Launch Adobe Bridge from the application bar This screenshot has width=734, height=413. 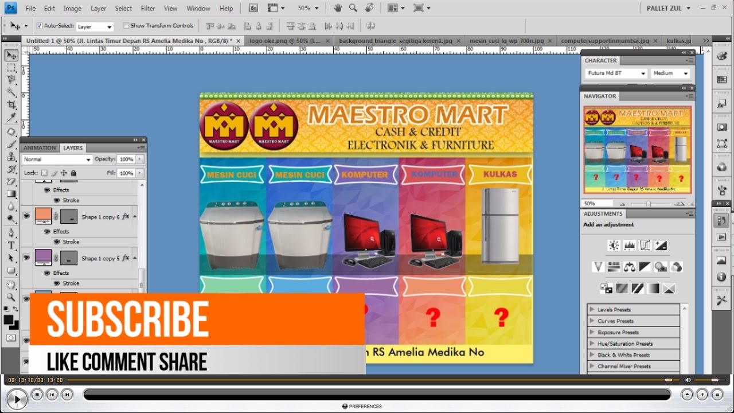tap(253, 8)
